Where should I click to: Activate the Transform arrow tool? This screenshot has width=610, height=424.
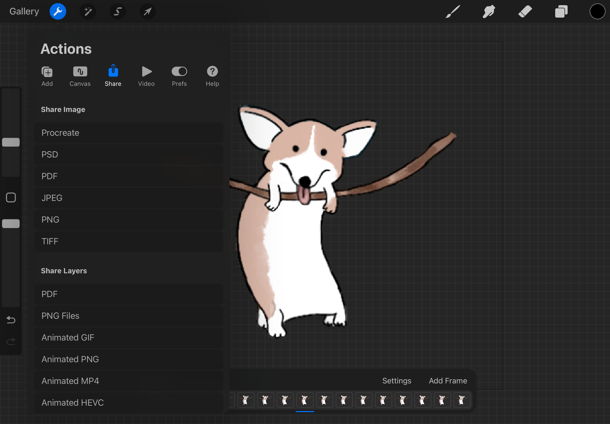(x=148, y=11)
